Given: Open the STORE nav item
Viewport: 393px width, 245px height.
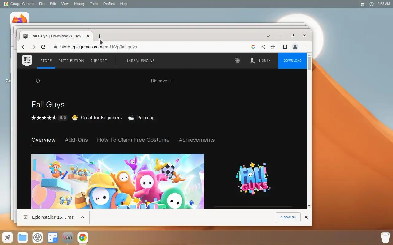Looking at the screenshot, I should point(46,61).
